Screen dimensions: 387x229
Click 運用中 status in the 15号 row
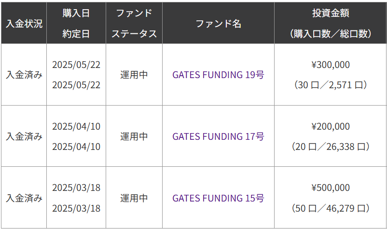[134, 198]
